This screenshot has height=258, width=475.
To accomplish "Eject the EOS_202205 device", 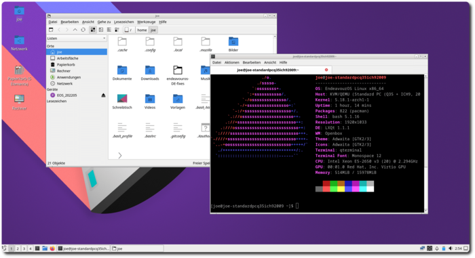I will pos(103,95).
